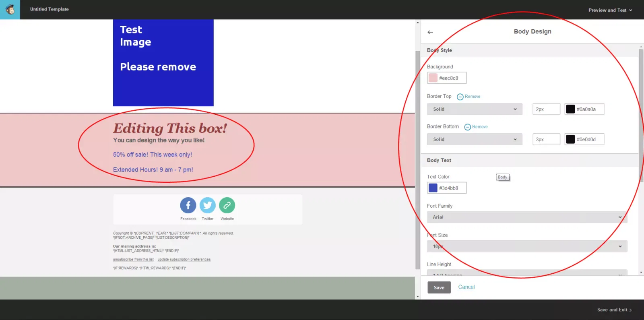Open the Text Color swatch #3d4bb8
Screen dimensions: 644x320
coord(433,188)
